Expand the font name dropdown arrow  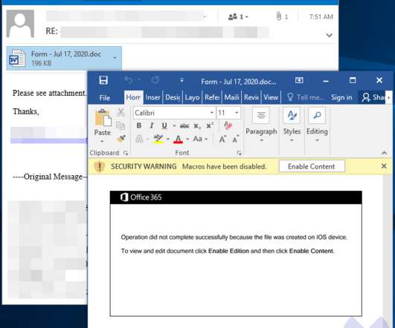[x=211, y=113]
